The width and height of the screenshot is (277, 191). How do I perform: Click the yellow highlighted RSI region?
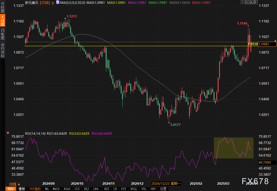234,148
